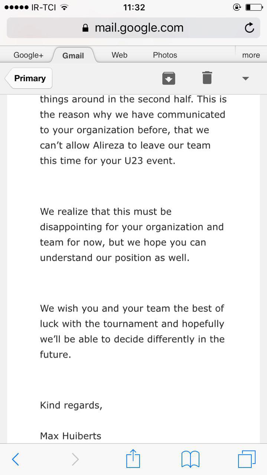The image size is (267, 475).
Task: Reload the page in the address bar
Action: [250, 28]
